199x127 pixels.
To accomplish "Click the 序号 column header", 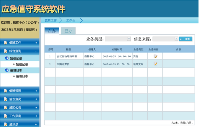I will click(x=51, y=49).
